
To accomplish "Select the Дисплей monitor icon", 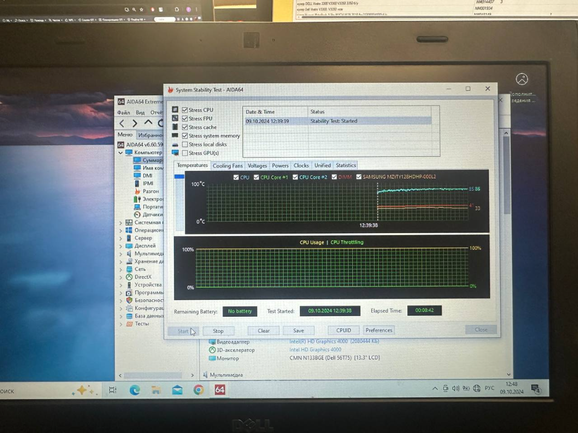I will (x=129, y=245).
